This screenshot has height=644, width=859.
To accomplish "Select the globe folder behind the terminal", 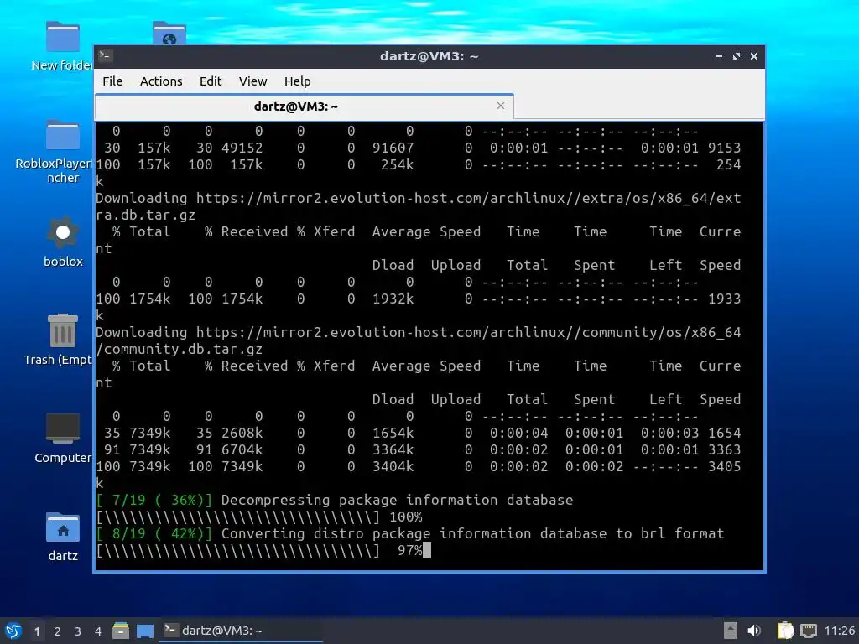I will coord(169,33).
